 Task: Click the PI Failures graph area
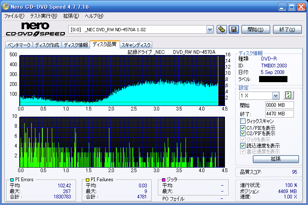coord(122,142)
